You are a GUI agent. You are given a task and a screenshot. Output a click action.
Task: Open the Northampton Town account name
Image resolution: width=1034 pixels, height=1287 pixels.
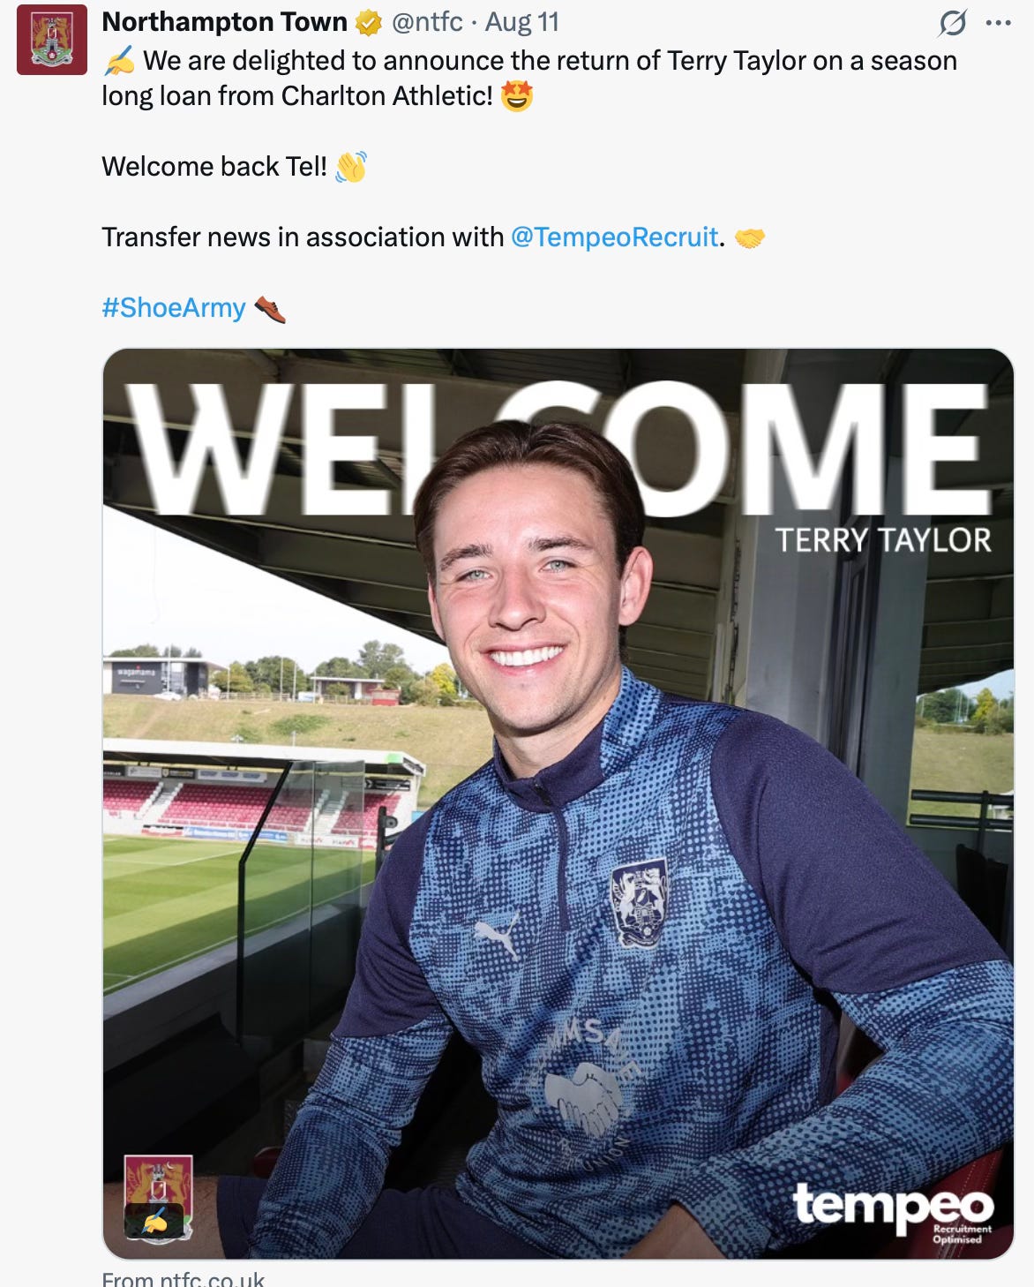(x=225, y=22)
